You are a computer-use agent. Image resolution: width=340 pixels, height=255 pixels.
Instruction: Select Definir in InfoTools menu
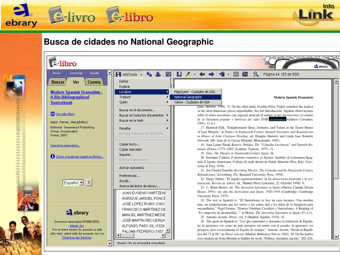142,81
